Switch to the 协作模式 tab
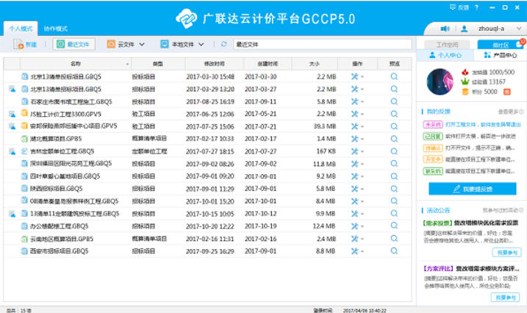Viewport: 527px width, 313px height. point(56,29)
